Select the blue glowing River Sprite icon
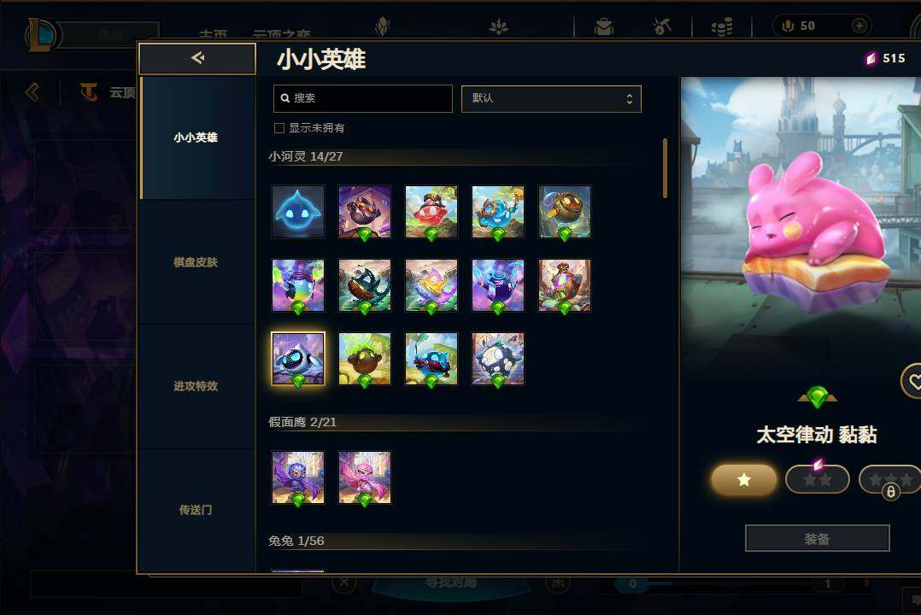 click(x=298, y=212)
